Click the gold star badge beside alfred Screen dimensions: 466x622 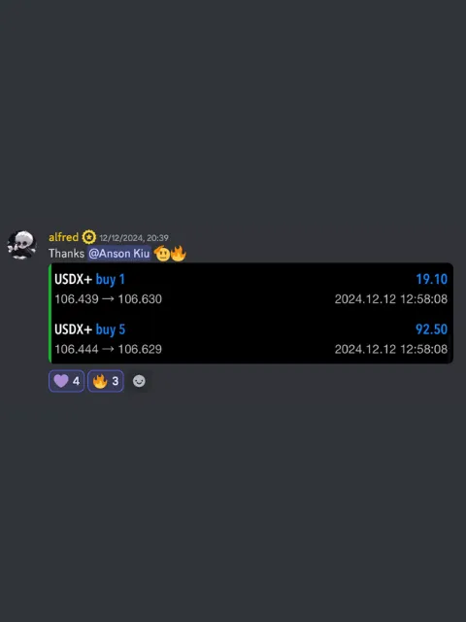coord(88,237)
